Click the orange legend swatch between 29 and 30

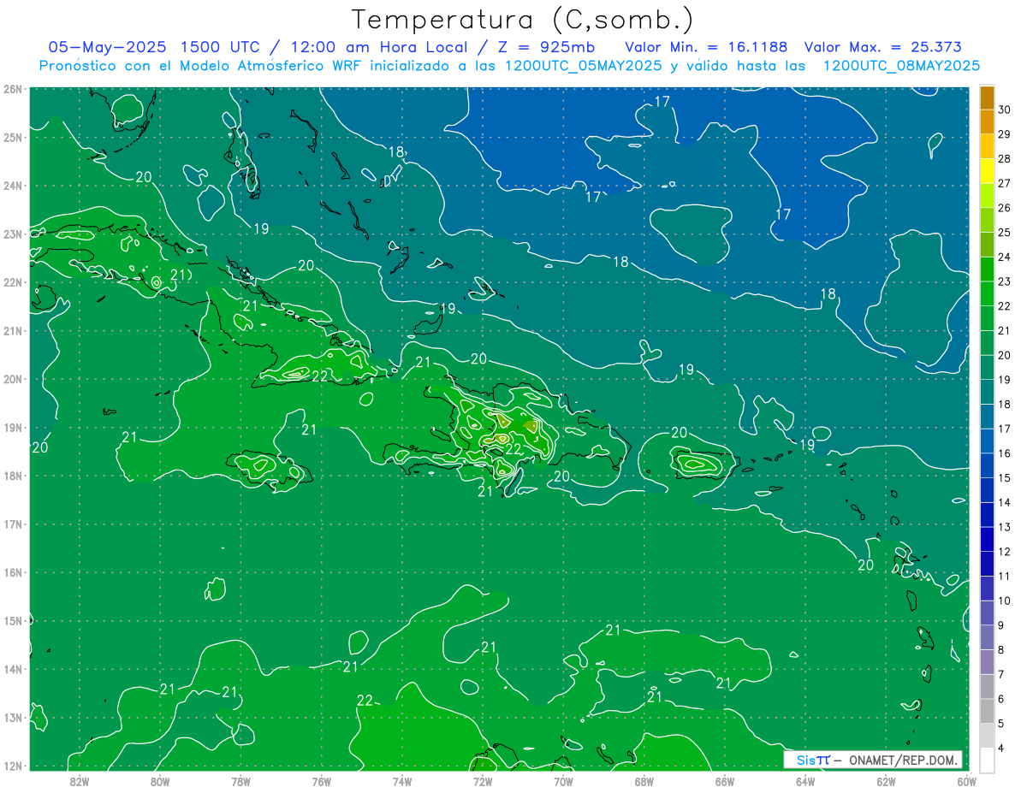[x=987, y=121]
